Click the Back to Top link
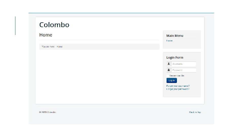 click(x=195, y=112)
